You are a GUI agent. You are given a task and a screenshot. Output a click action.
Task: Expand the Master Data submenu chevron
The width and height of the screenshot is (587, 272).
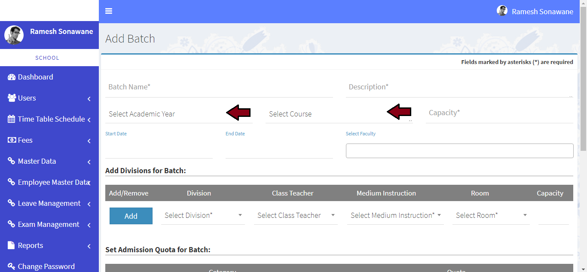click(89, 162)
